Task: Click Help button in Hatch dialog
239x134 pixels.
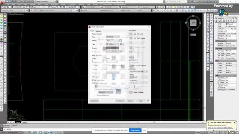Action: coord(141,101)
